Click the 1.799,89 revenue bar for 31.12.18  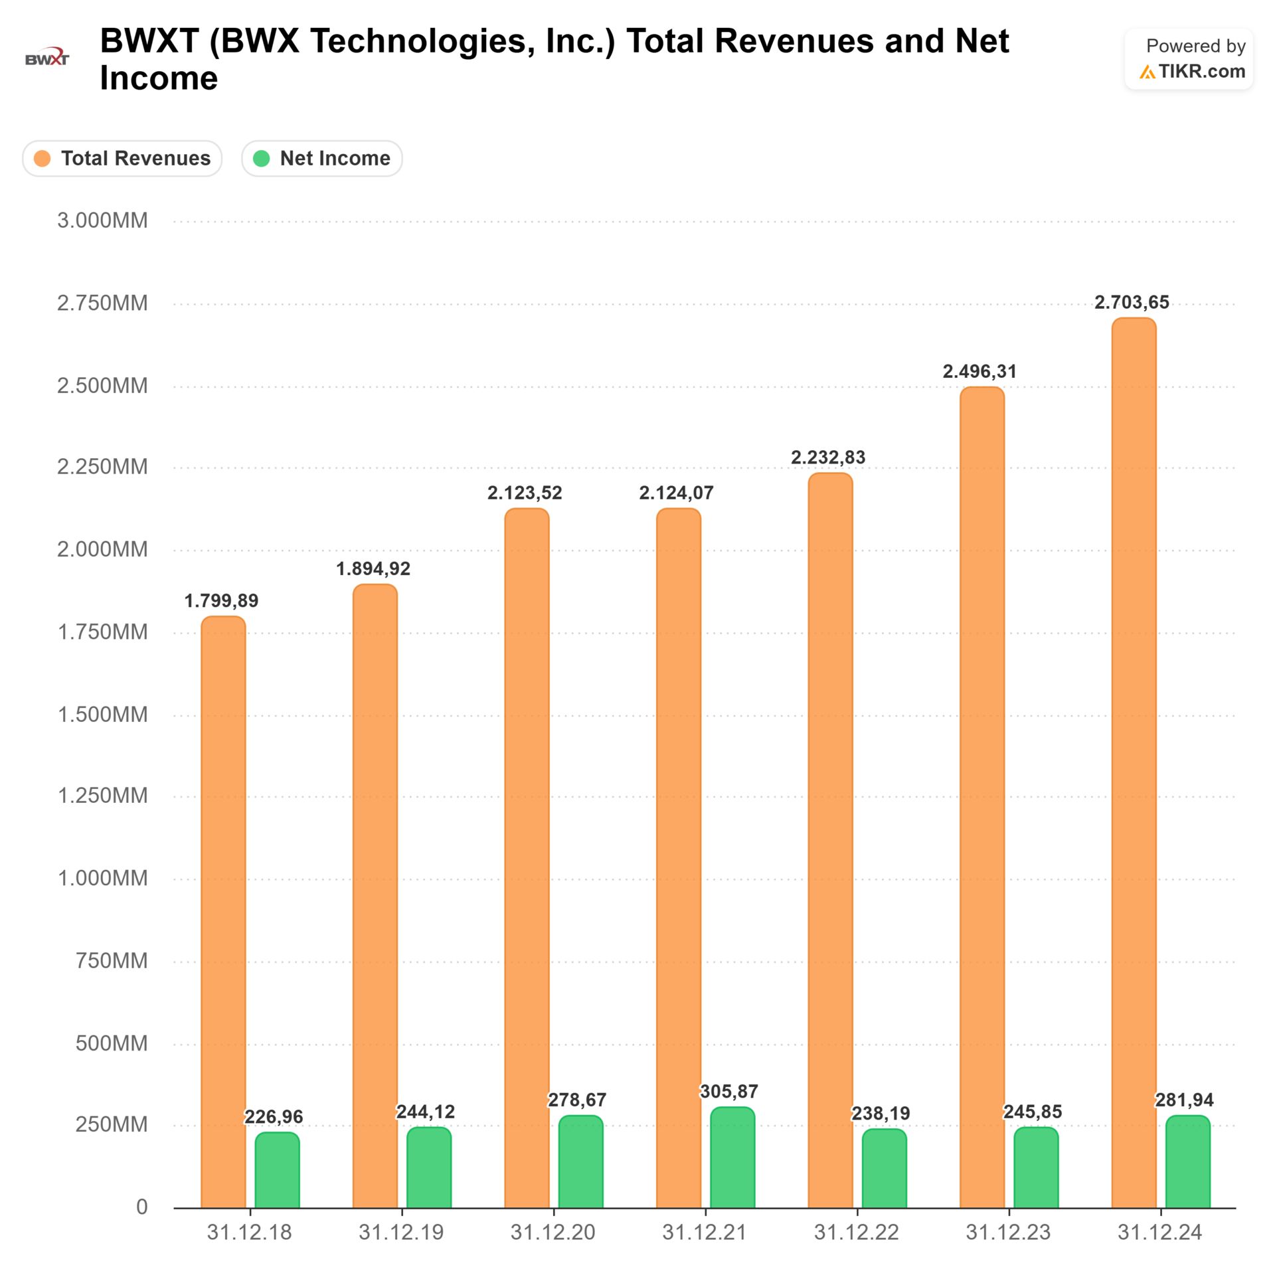coord(223,910)
